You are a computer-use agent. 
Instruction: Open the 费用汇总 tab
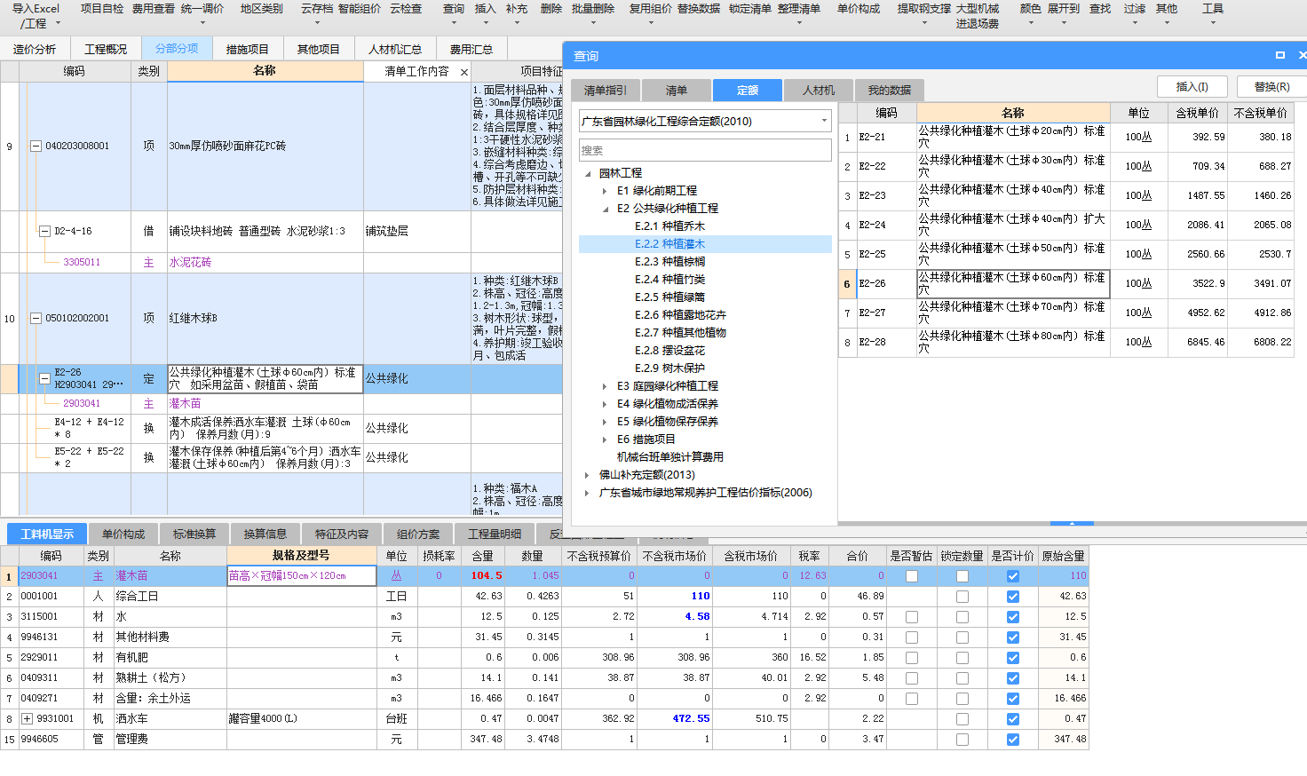click(471, 49)
